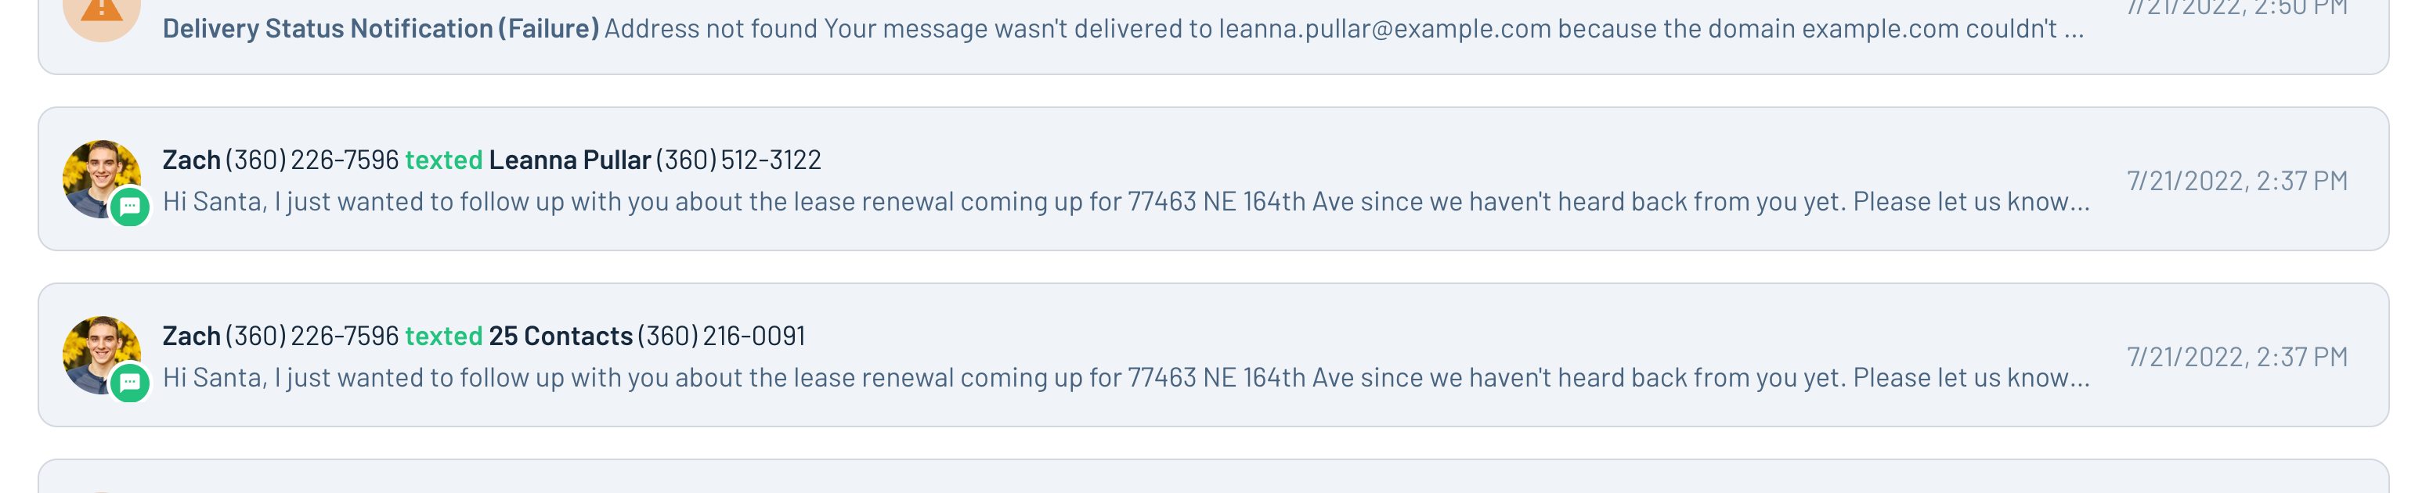Viewport: 2415px width, 493px height.
Task: Click 2:37 PM timestamp on 25 Contacts message
Action: 2237,357
